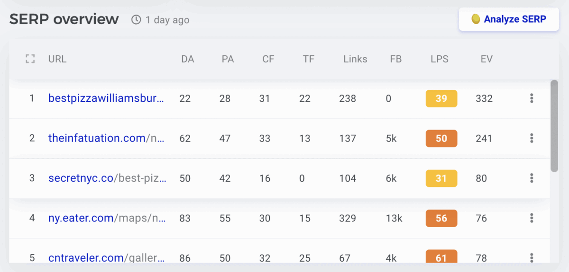This screenshot has width=569, height=272.
Task: Click the LPS column header
Action: pos(439,59)
